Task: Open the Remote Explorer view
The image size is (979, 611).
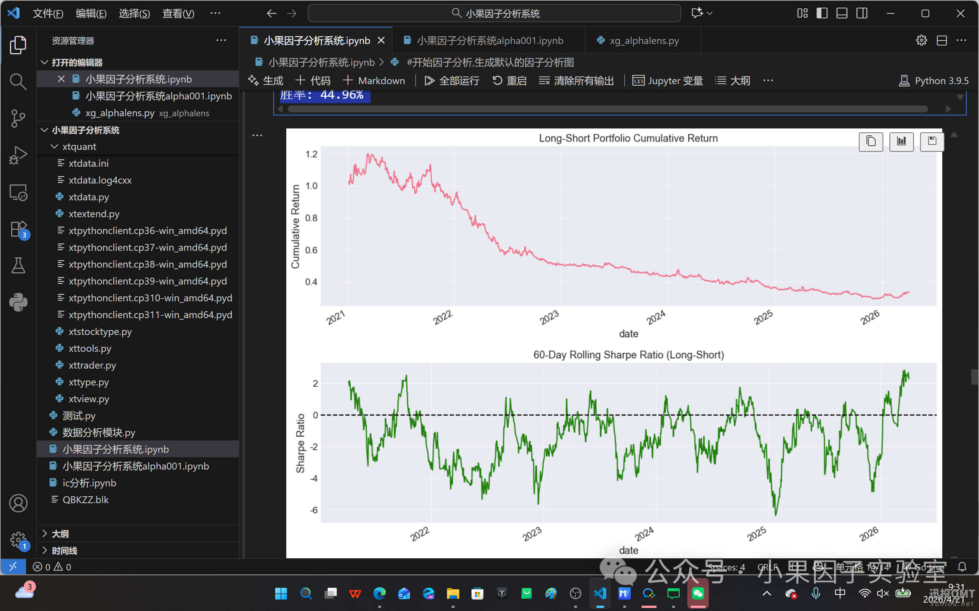Action: pos(18,192)
